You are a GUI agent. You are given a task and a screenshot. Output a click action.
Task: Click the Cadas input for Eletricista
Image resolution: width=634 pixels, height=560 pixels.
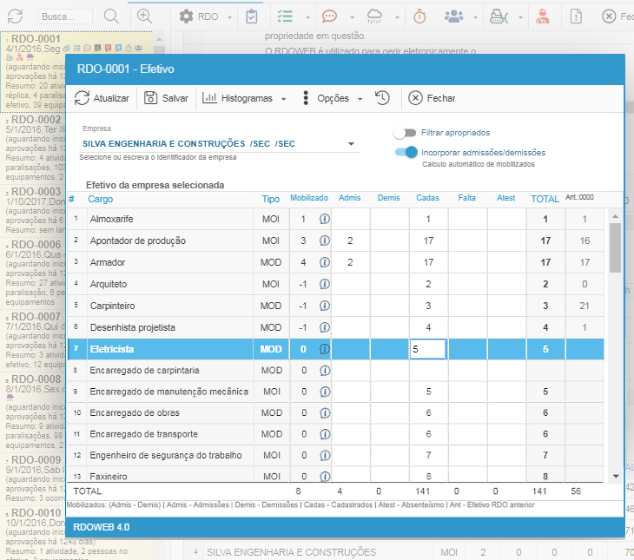(x=428, y=349)
